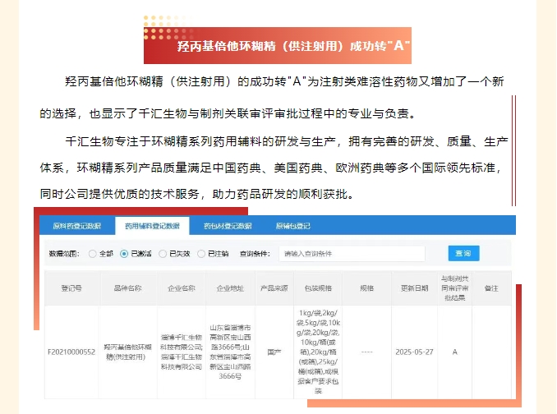
Task: Select the 已注销 radio button
Action: pyautogui.click(x=201, y=254)
